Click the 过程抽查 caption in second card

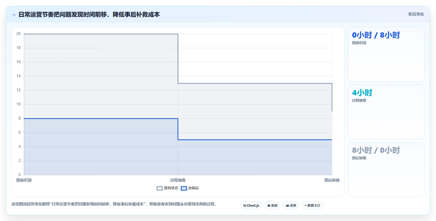click(x=359, y=101)
